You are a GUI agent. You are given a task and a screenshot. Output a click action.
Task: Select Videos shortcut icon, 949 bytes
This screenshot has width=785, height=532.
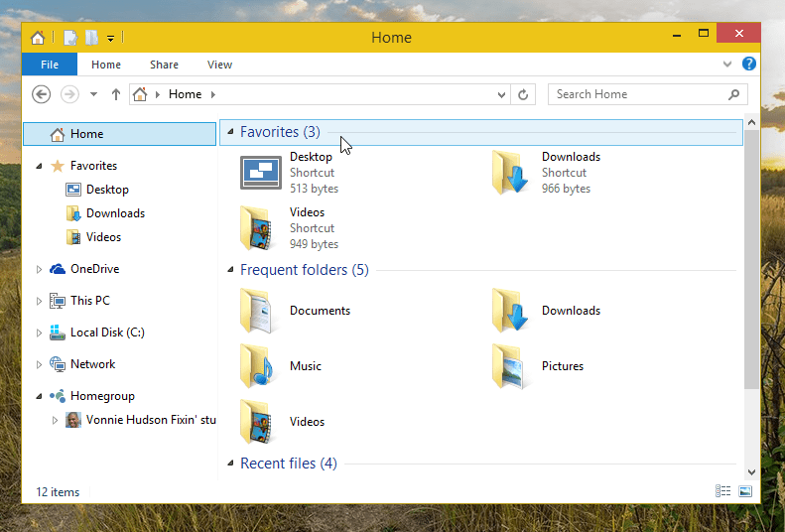[x=258, y=227]
